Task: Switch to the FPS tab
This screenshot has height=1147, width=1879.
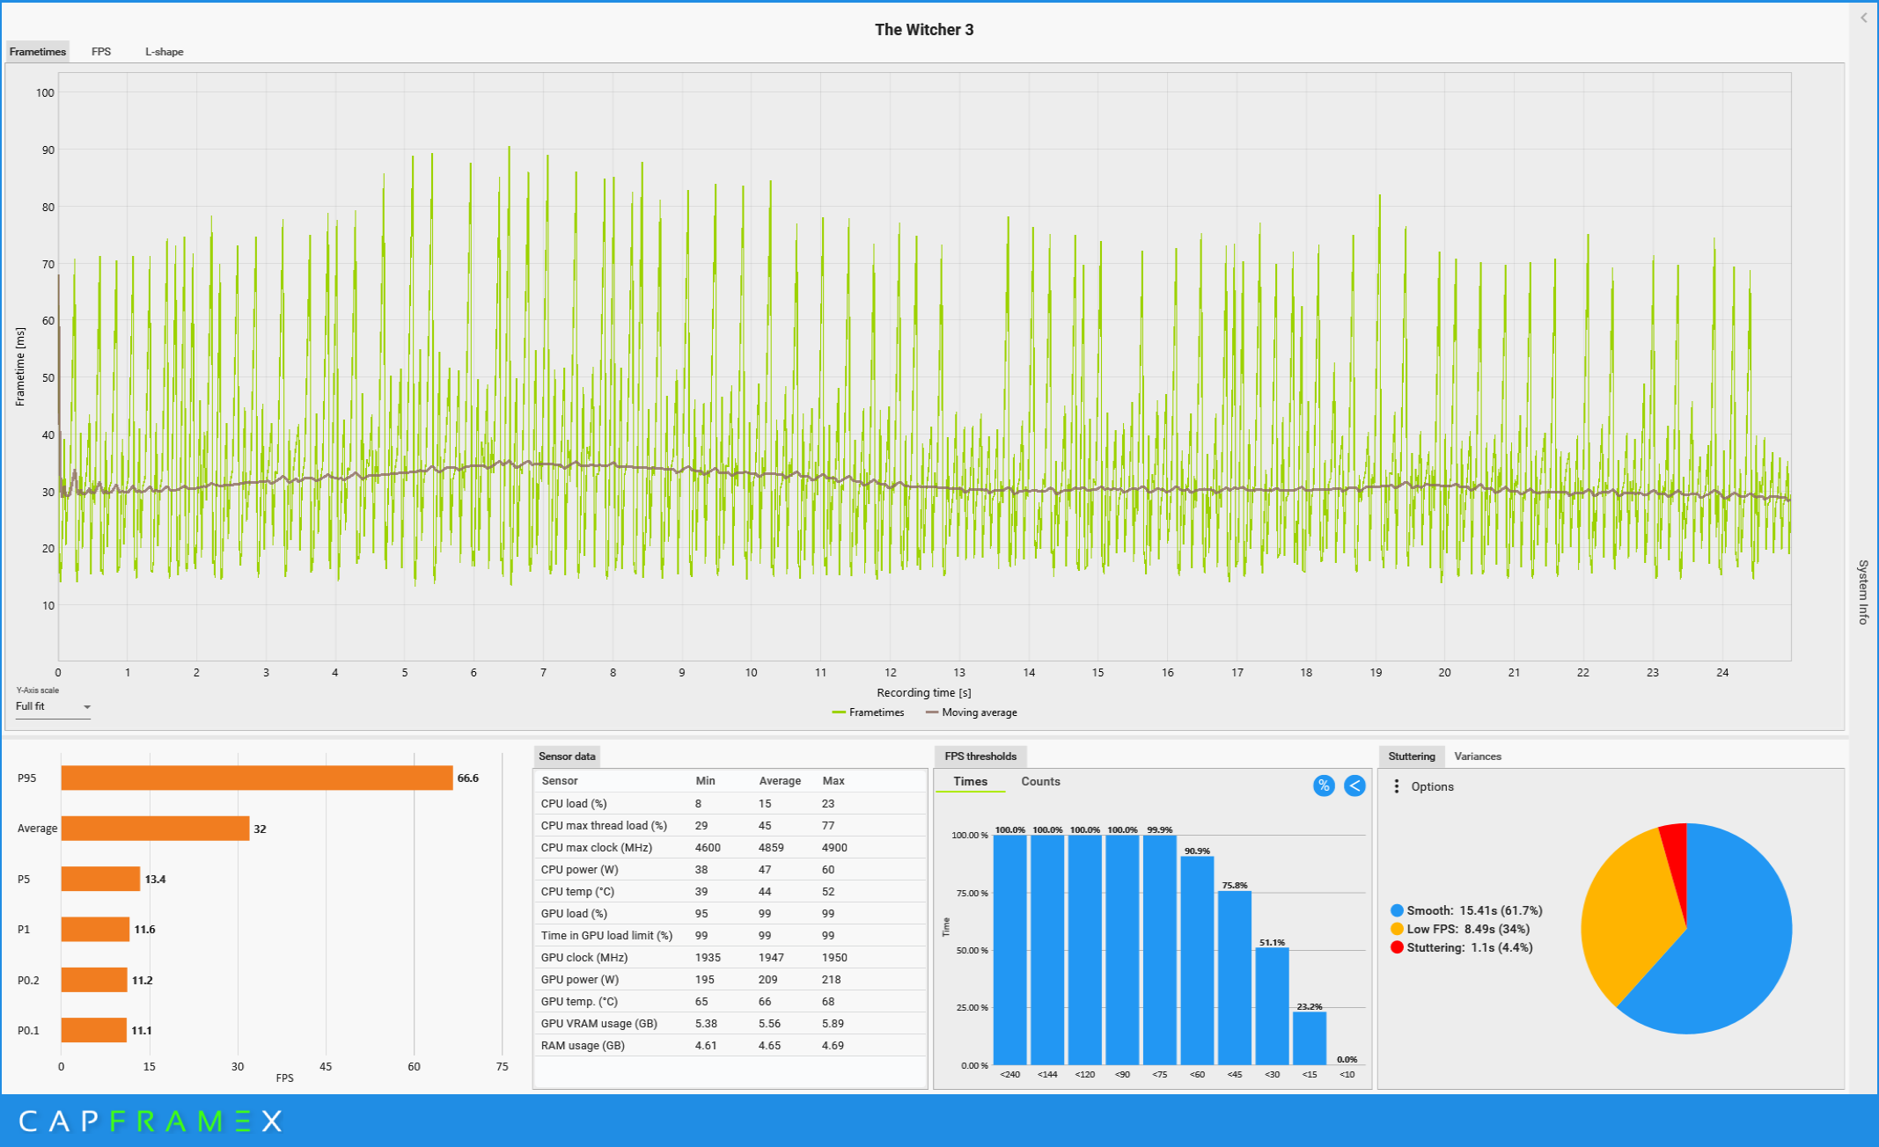Action: (x=101, y=52)
